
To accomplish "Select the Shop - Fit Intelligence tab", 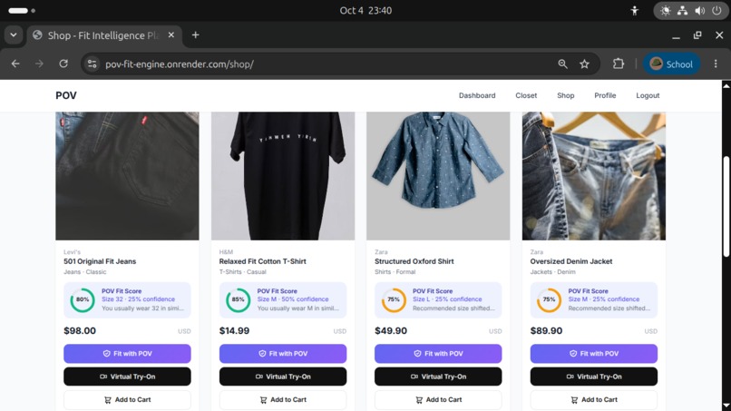I will (104, 35).
